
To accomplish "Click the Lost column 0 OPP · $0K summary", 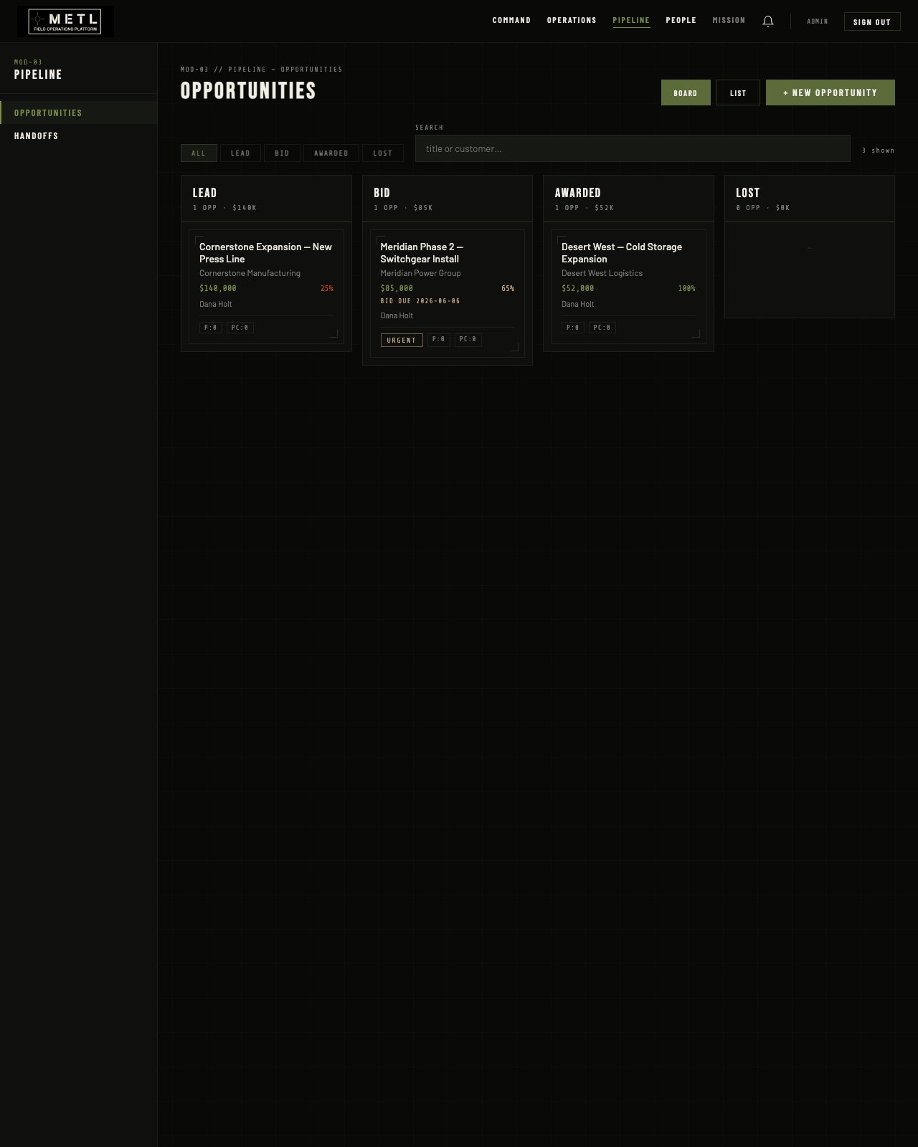I will pos(763,208).
